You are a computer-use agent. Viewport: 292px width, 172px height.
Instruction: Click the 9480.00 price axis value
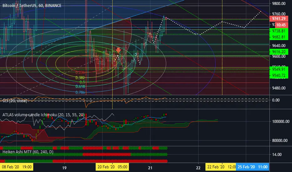[279, 88]
